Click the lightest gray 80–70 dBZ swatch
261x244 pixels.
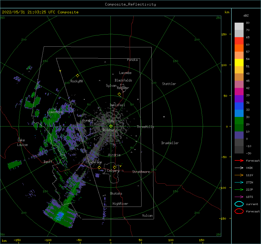click(x=239, y=26)
